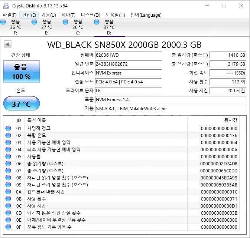The height and width of the screenshot is (238, 250).
Task: Click the drive letter field D:
Action: [128, 91]
